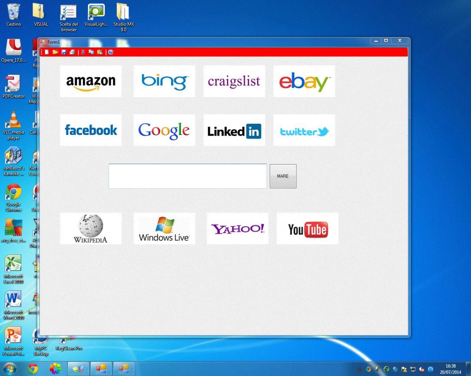Select the PDFCreator desktop icon
471x376 pixels.
(13, 87)
